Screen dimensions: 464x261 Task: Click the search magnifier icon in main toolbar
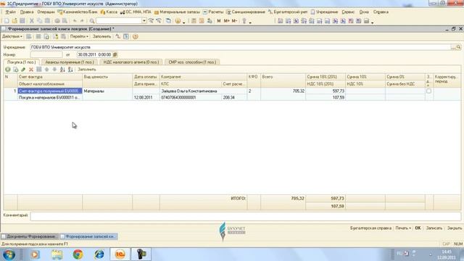pos(92,21)
